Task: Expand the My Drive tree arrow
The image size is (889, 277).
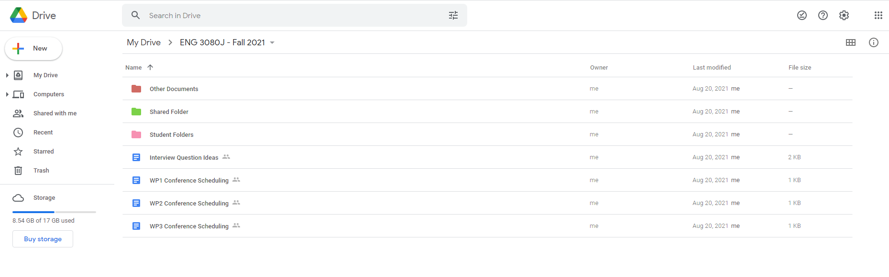Action: pos(7,75)
